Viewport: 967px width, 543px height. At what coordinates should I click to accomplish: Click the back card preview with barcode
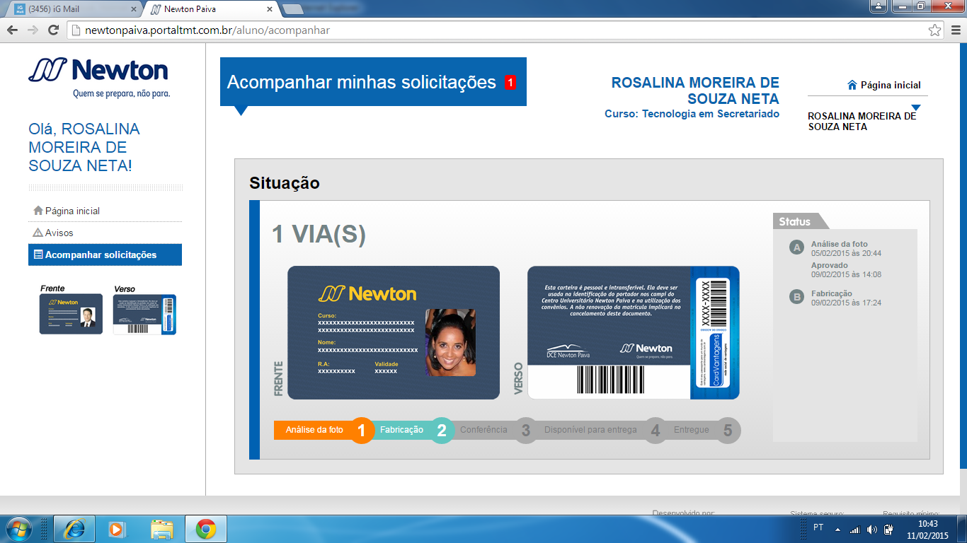[x=634, y=332]
